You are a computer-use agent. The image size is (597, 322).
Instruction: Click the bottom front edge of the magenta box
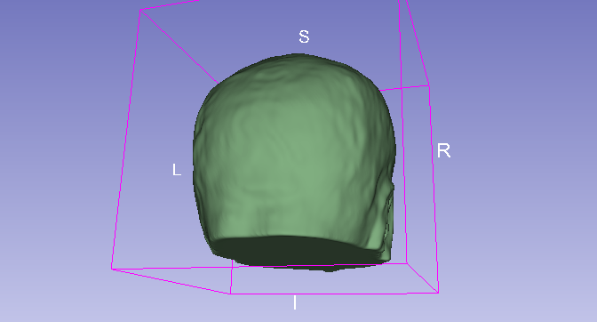[x=334, y=293]
